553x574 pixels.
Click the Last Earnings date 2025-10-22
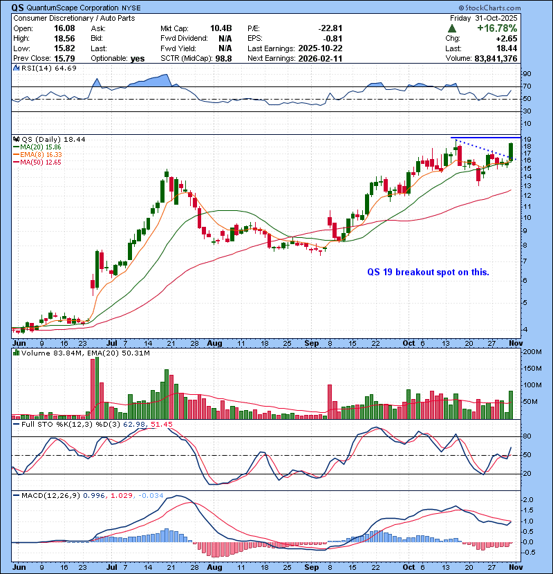pyautogui.click(x=320, y=48)
